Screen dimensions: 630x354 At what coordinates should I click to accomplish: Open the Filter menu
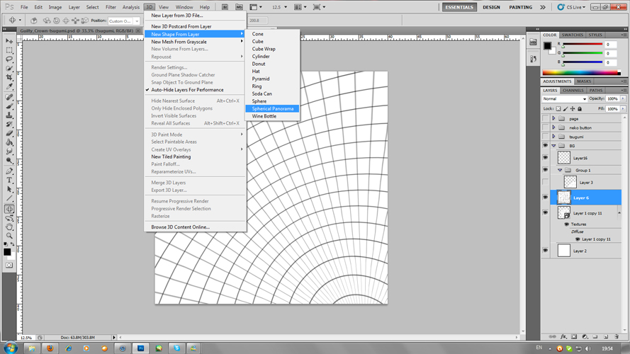click(111, 7)
